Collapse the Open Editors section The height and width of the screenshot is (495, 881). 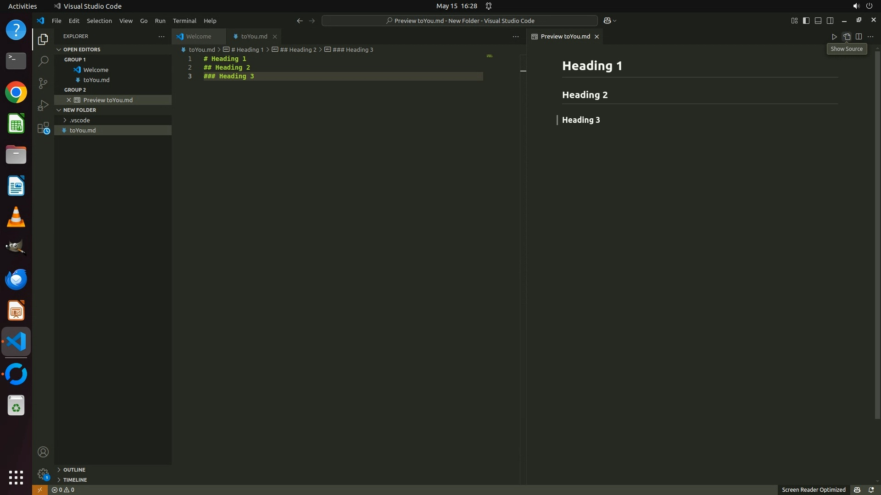click(x=82, y=49)
